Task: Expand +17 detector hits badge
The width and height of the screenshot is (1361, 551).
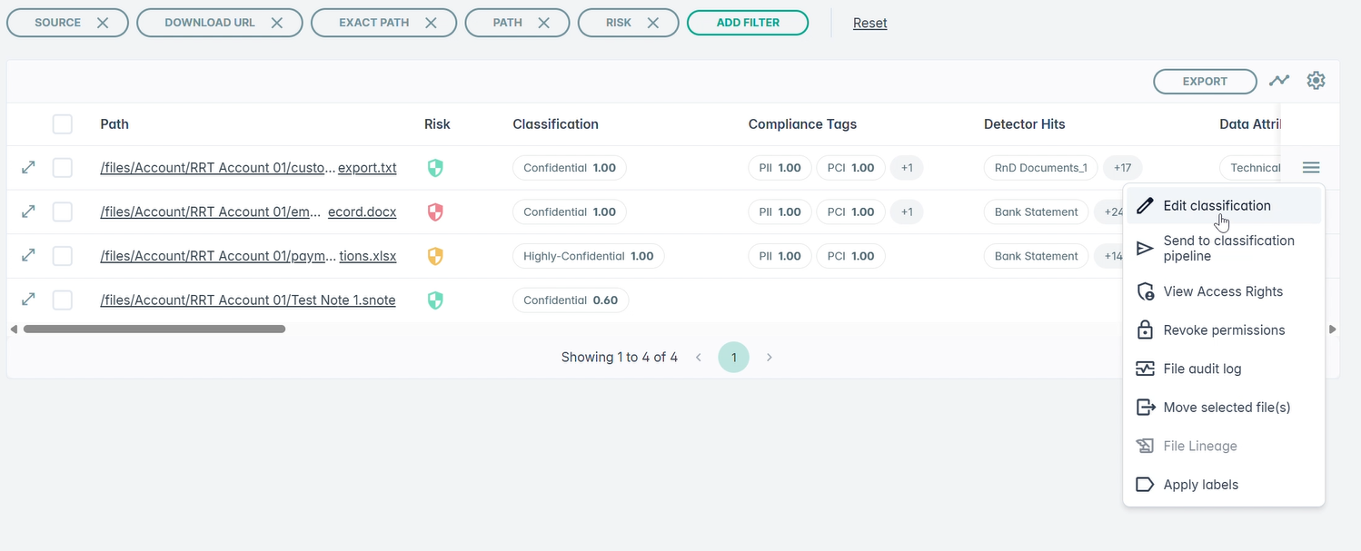Action: click(x=1123, y=168)
